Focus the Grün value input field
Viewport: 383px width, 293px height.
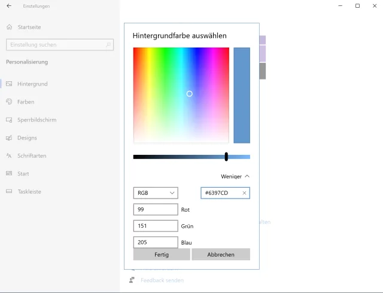point(156,226)
